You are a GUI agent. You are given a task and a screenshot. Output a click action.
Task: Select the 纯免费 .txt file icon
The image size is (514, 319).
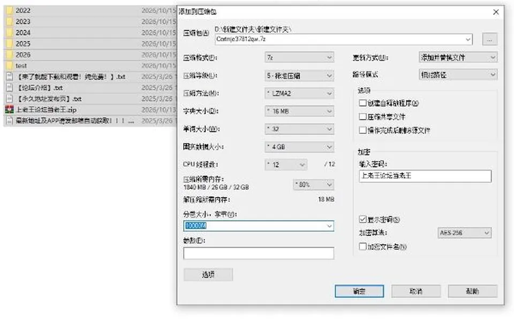coord(10,77)
